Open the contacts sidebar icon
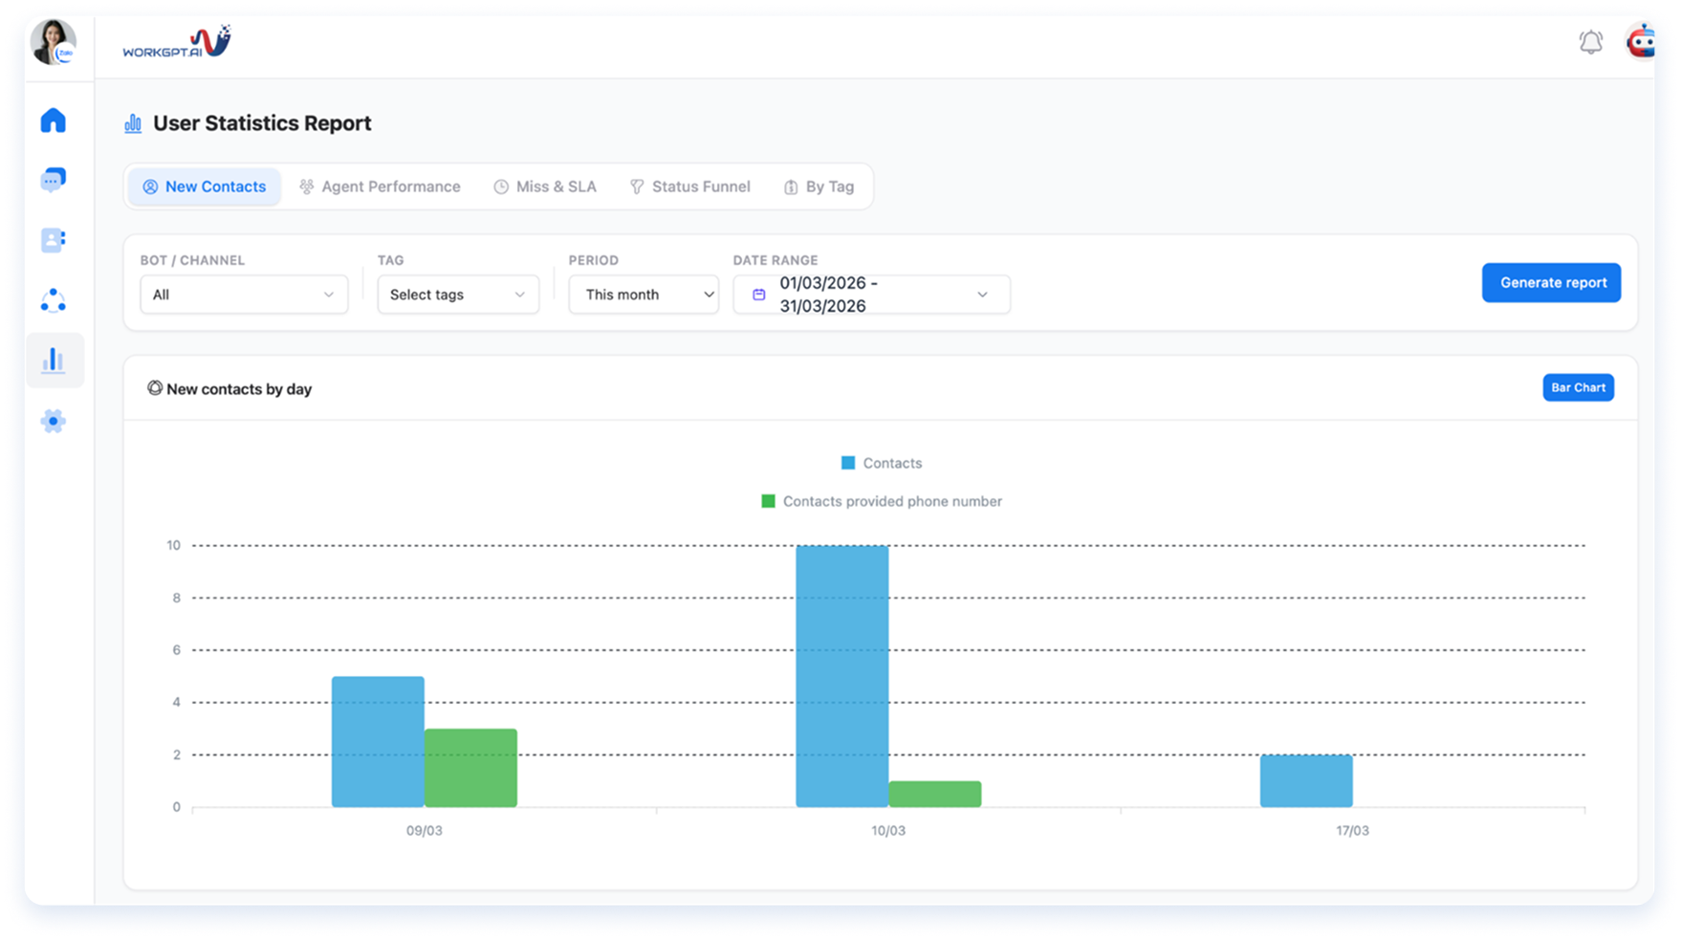Viewport: 1682px width, 941px height. coord(54,240)
